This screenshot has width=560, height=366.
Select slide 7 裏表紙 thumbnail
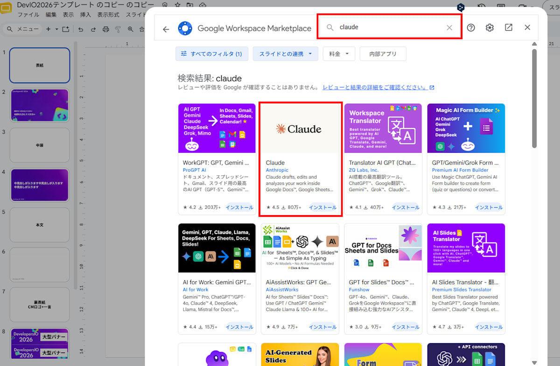(x=40, y=305)
